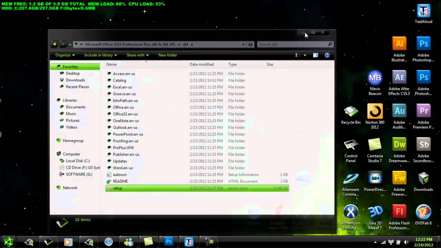Click the volume speaker tray icon
441x248 pixels.
tap(406, 242)
